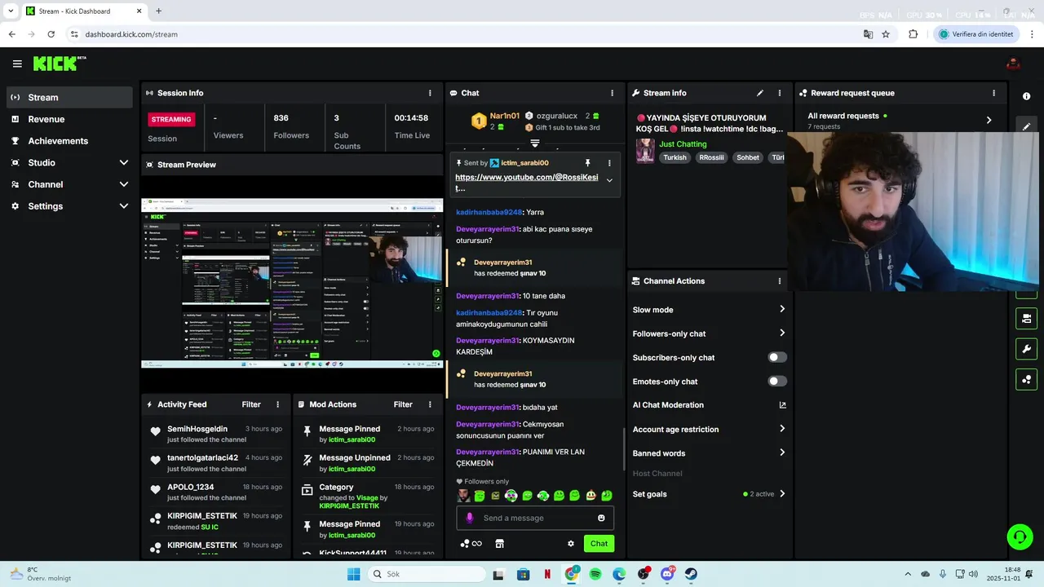
Task: Expand the Studio sidebar section
Action: point(124,162)
